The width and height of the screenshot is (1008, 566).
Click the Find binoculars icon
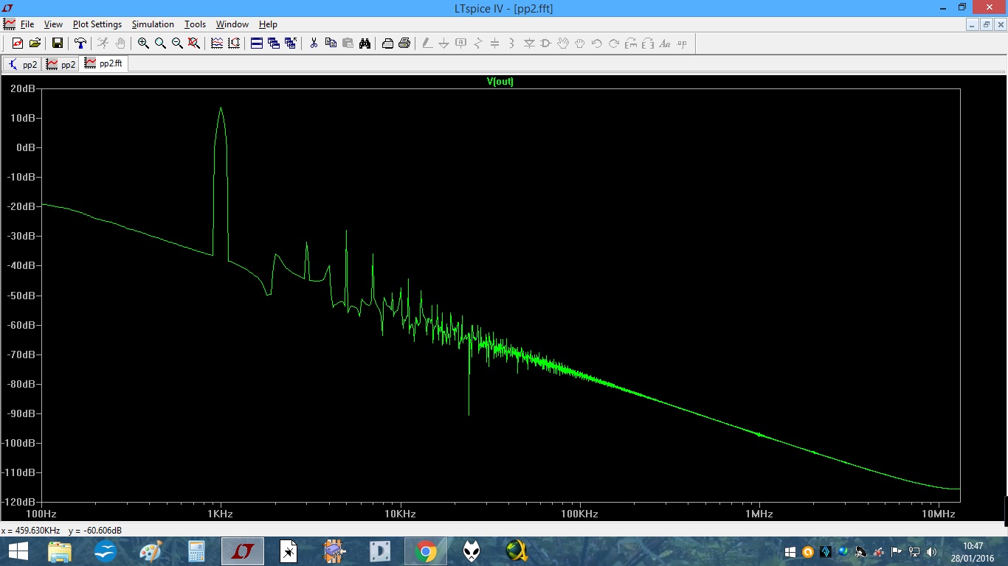pos(365,43)
